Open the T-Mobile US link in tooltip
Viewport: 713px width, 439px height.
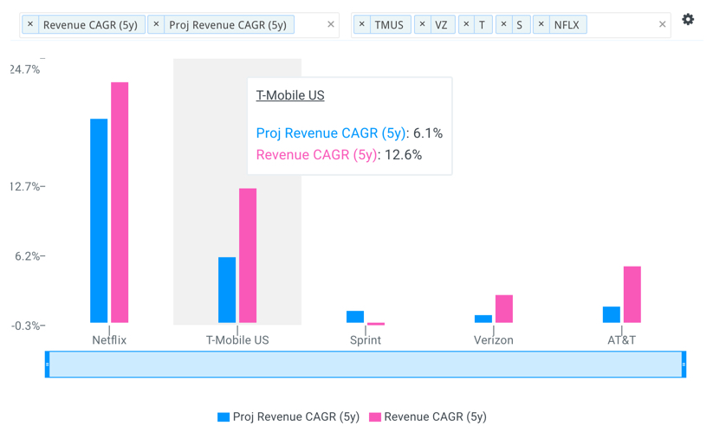point(290,95)
